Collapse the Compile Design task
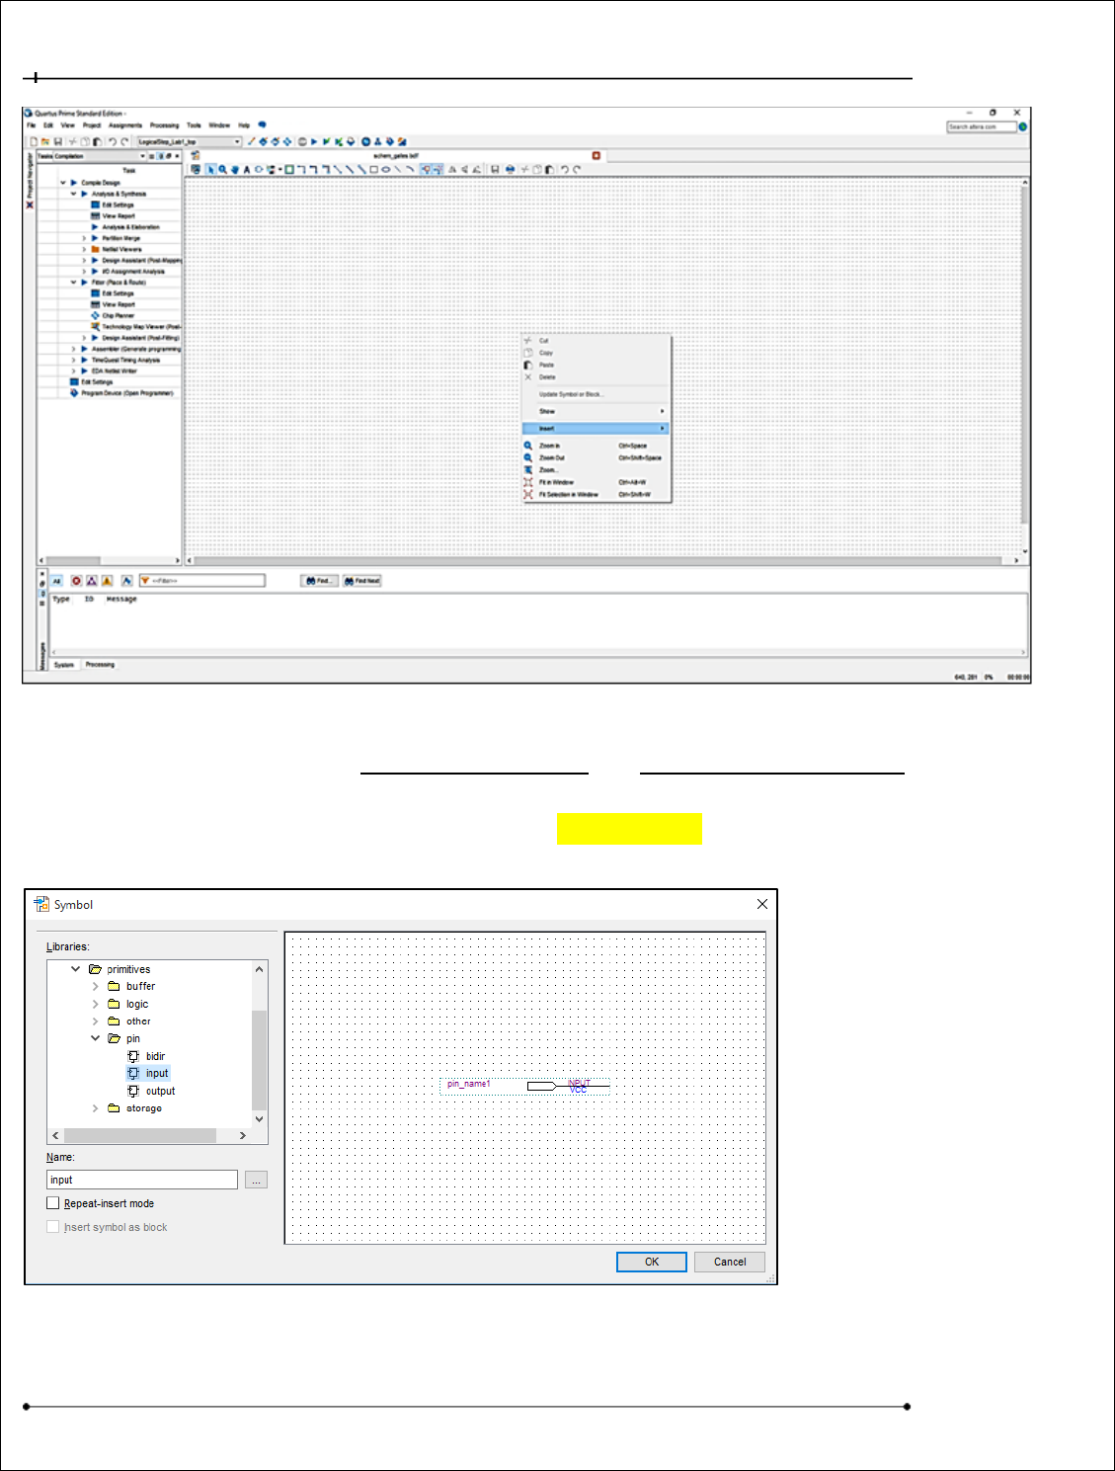 coord(63,183)
